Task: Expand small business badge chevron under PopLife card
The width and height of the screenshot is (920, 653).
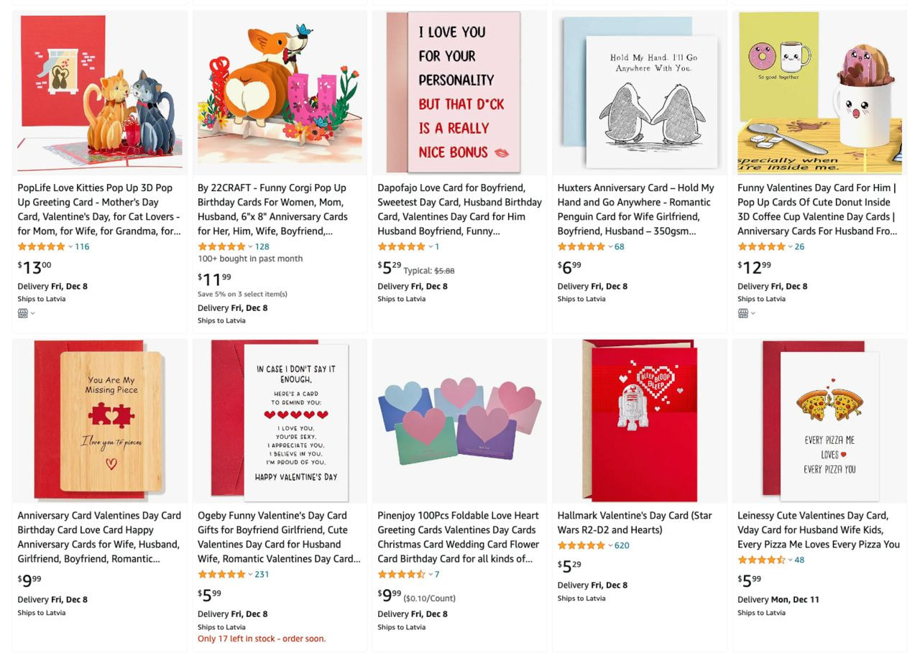Action: click(32, 313)
